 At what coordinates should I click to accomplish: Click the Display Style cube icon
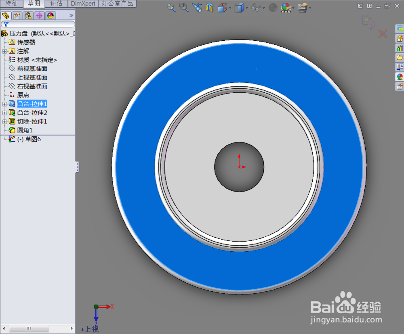239,8
